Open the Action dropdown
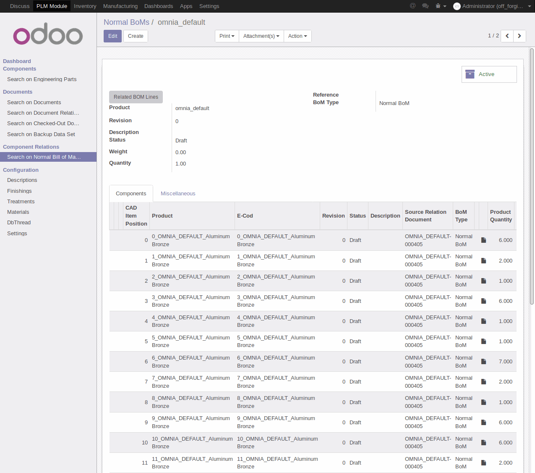This screenshot has width=535, height=473. coord(297,36)
